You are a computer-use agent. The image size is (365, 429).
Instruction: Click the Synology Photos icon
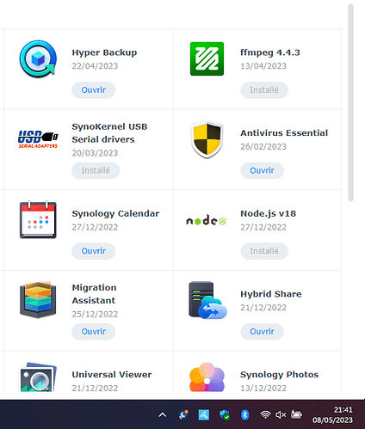tap(207, 377)
